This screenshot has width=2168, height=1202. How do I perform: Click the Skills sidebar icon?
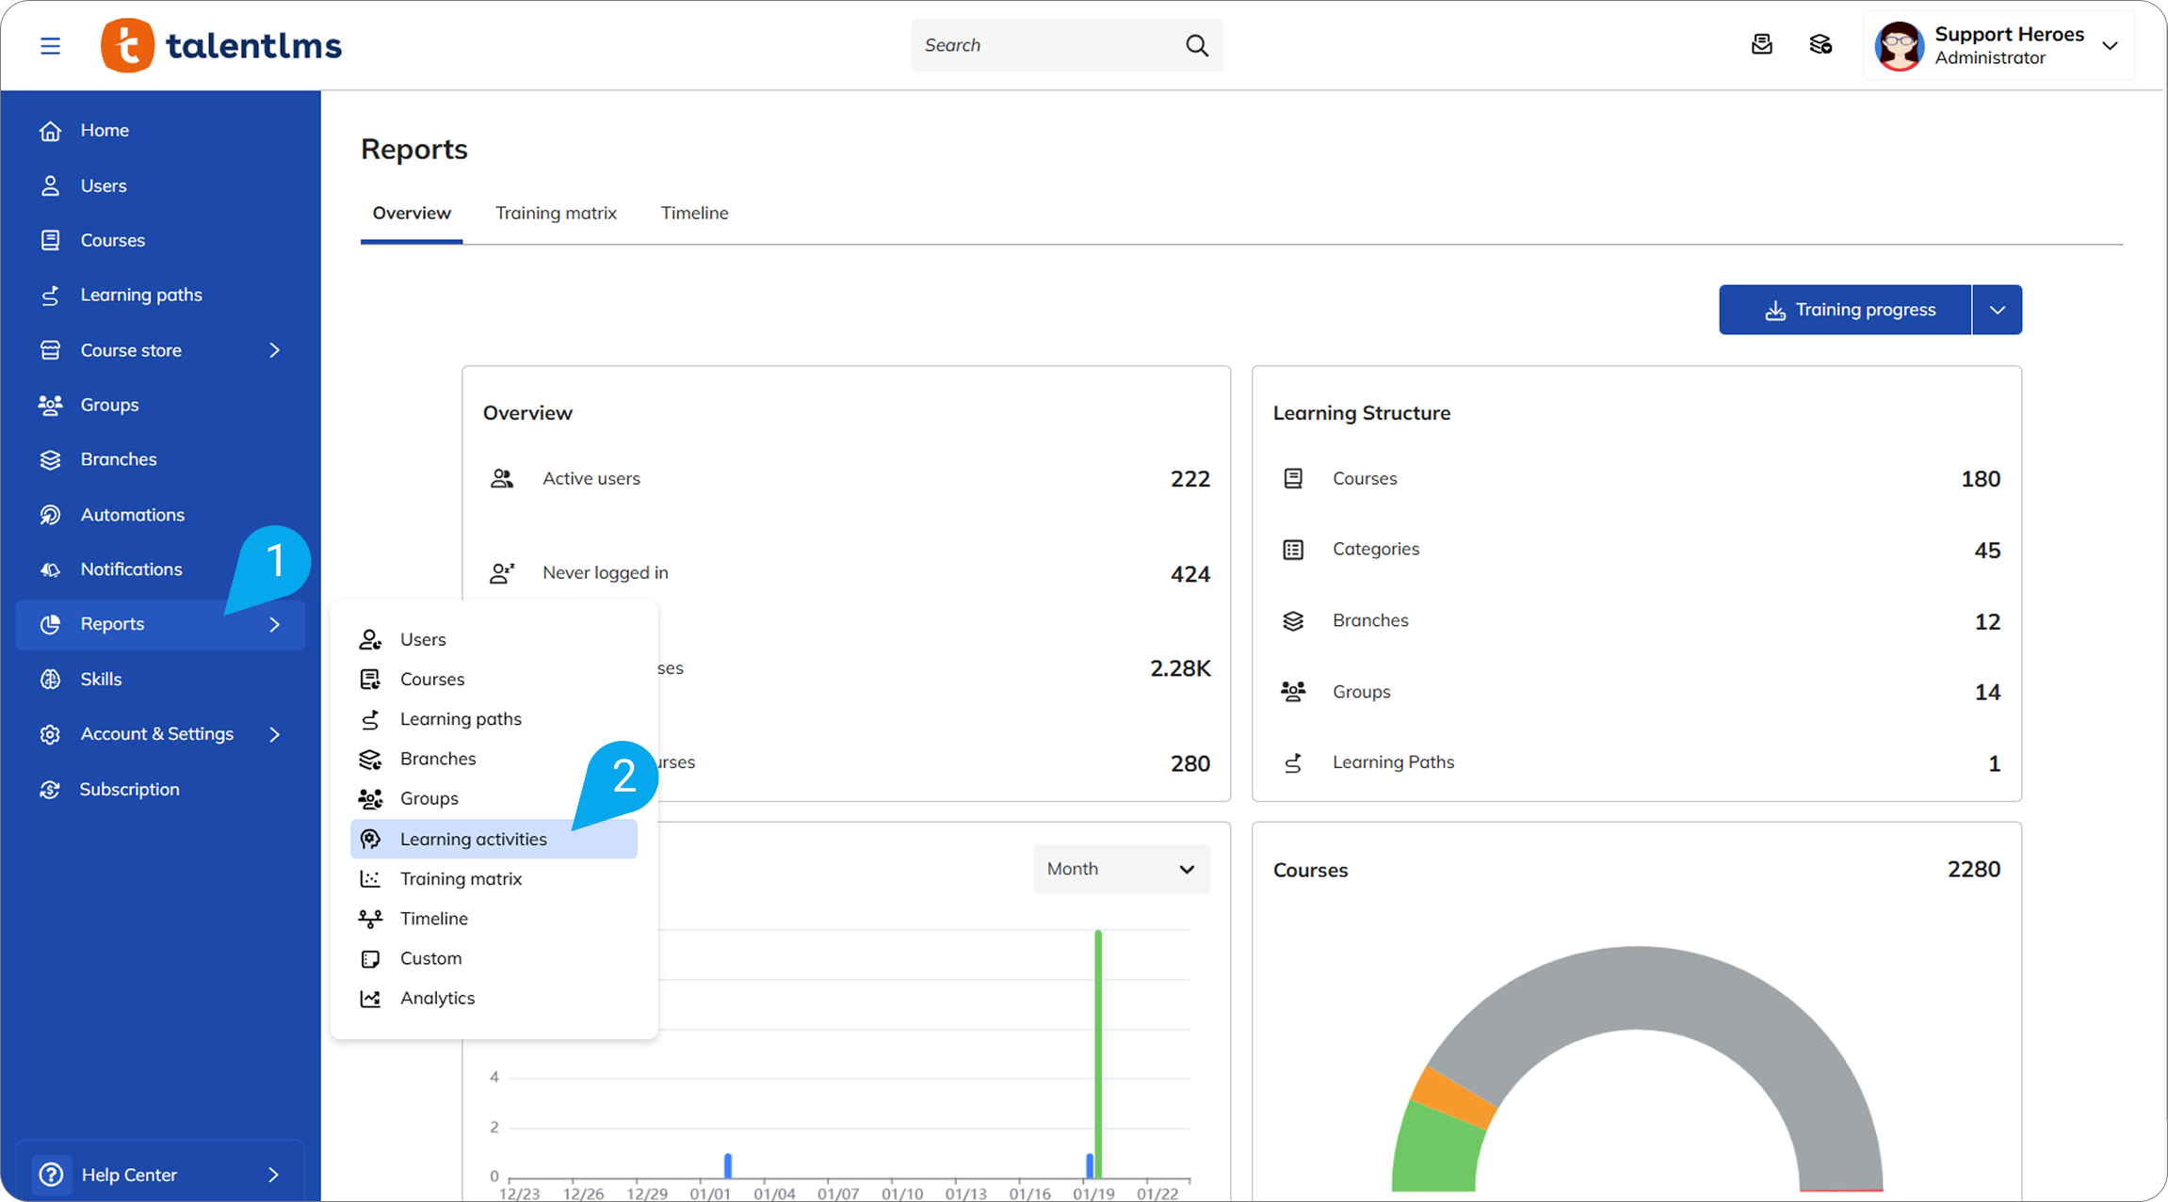(50, 679)
